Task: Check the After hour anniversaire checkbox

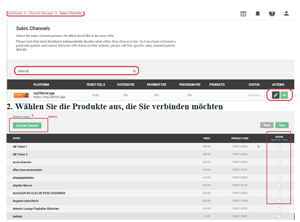Action: 279,170
